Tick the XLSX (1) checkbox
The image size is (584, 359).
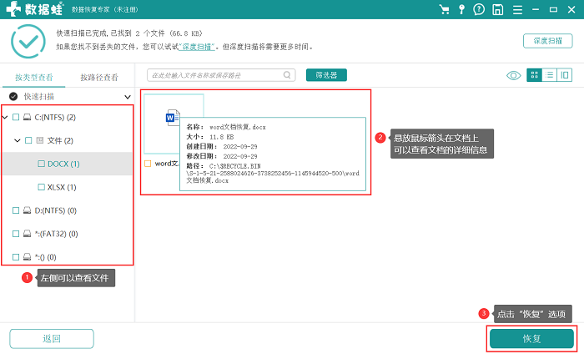42,187
